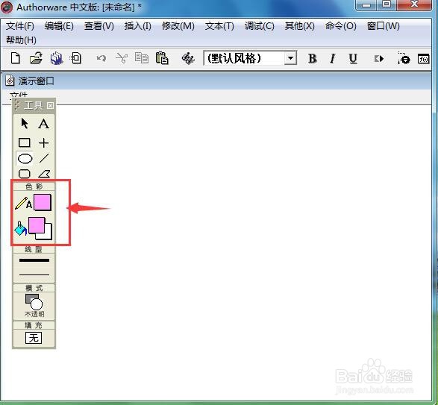Open the 查看(V) menu
438x405 pixels.
(x=99, y=26)
